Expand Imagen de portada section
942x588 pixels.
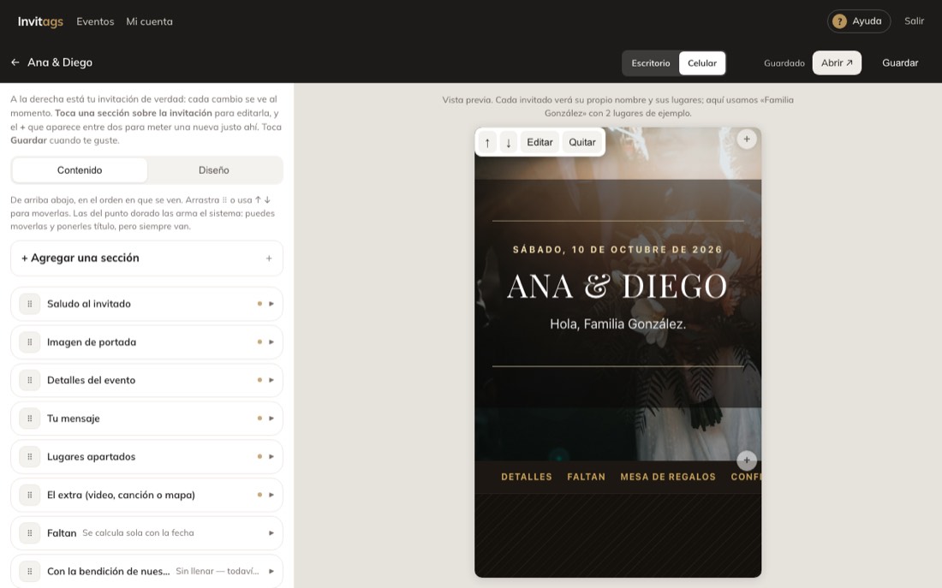click(271, 342)
